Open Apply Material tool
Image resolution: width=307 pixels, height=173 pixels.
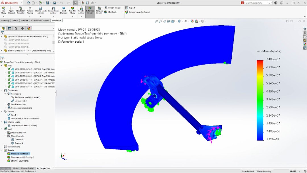11,10
